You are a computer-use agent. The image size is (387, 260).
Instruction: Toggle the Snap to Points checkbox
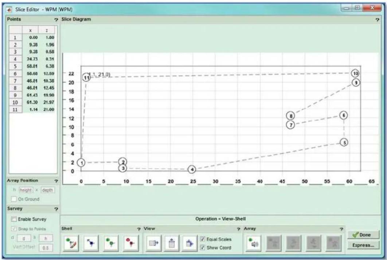(x=14, y=229)
